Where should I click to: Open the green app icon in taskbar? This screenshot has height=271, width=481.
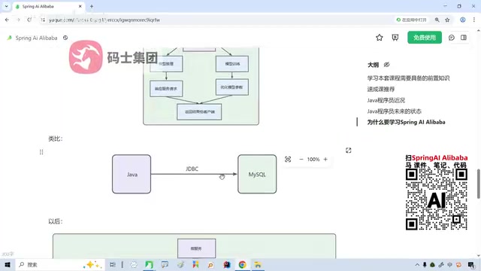click(149, 264)
